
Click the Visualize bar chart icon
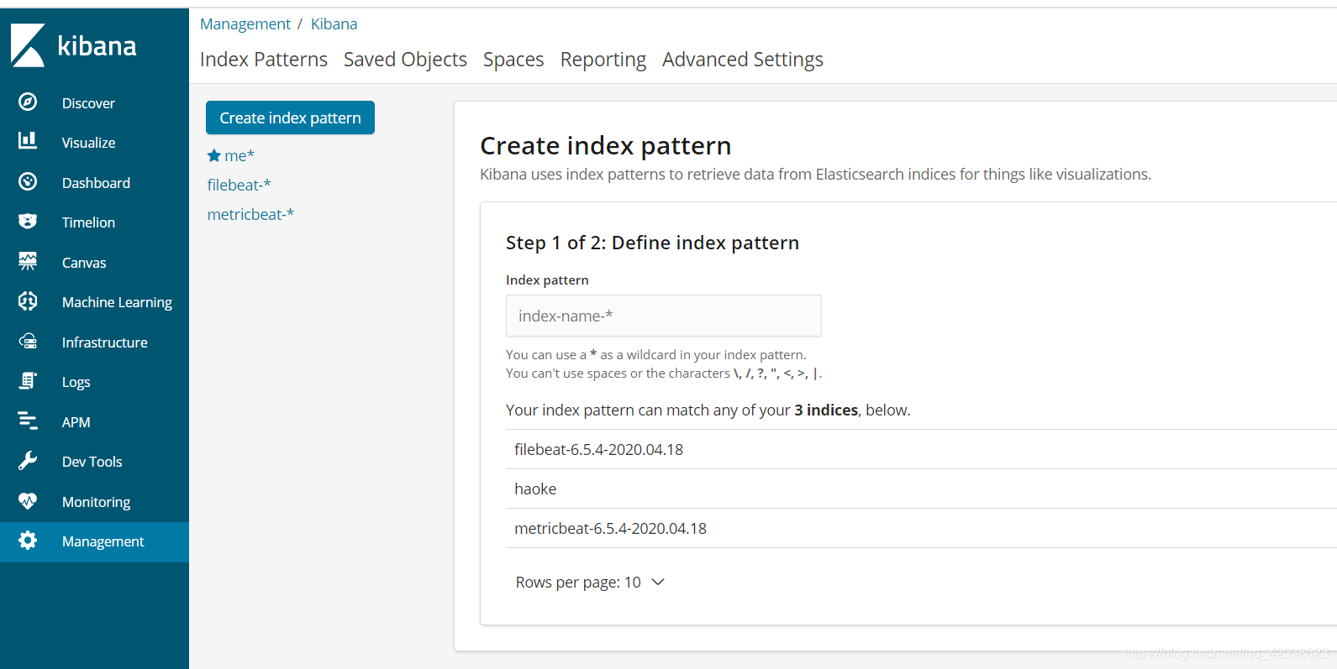click(x=28, y=140)
